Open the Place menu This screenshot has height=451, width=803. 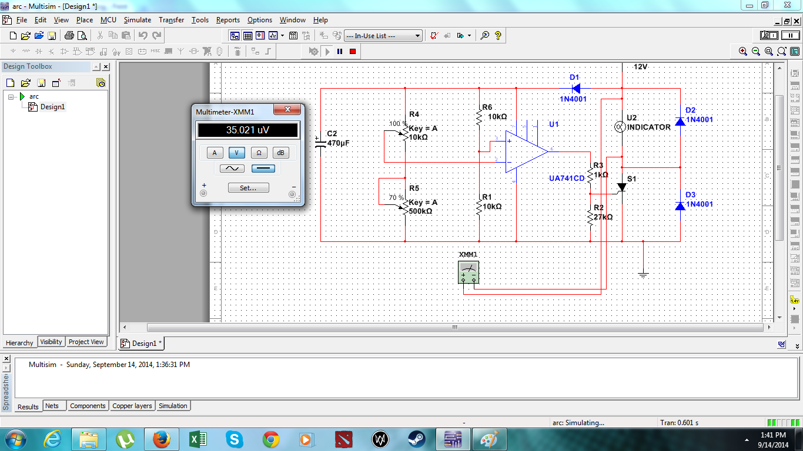tap(85, 20)
